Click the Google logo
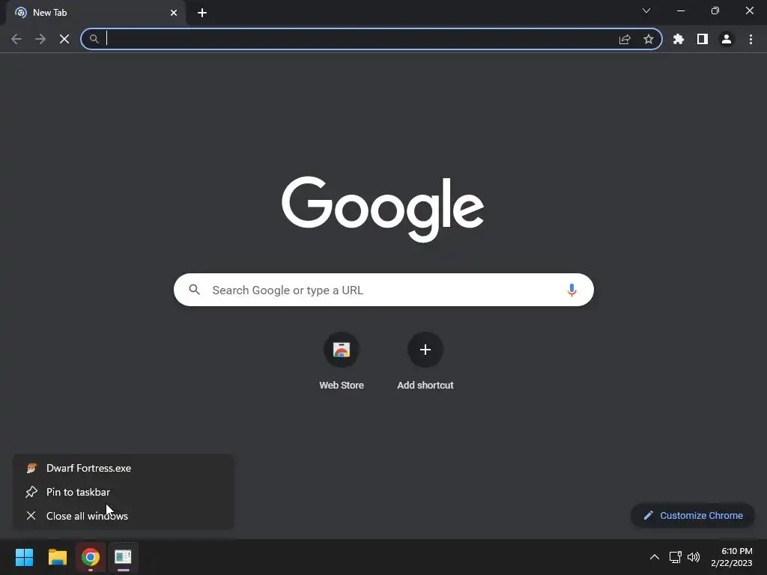 click(x=383, y=210)
